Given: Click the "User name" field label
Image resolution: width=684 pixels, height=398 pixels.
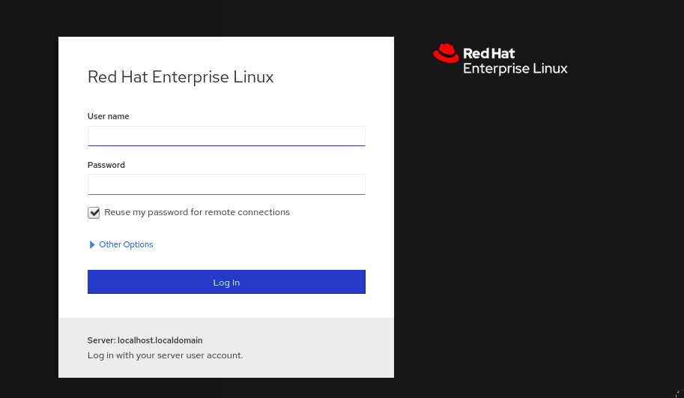Looking at the screenshot, I should pyautogui.click(x=109, y=116).
